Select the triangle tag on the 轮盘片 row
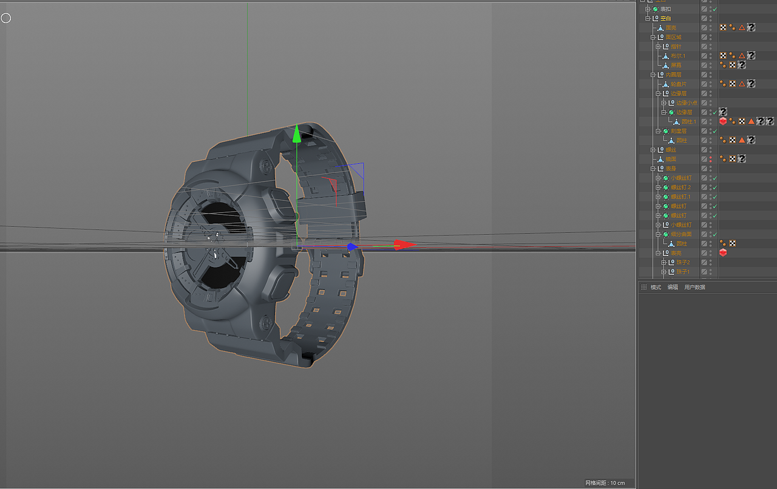The width and height of the screenshot is (777, 489). click(x=742, y=84)
